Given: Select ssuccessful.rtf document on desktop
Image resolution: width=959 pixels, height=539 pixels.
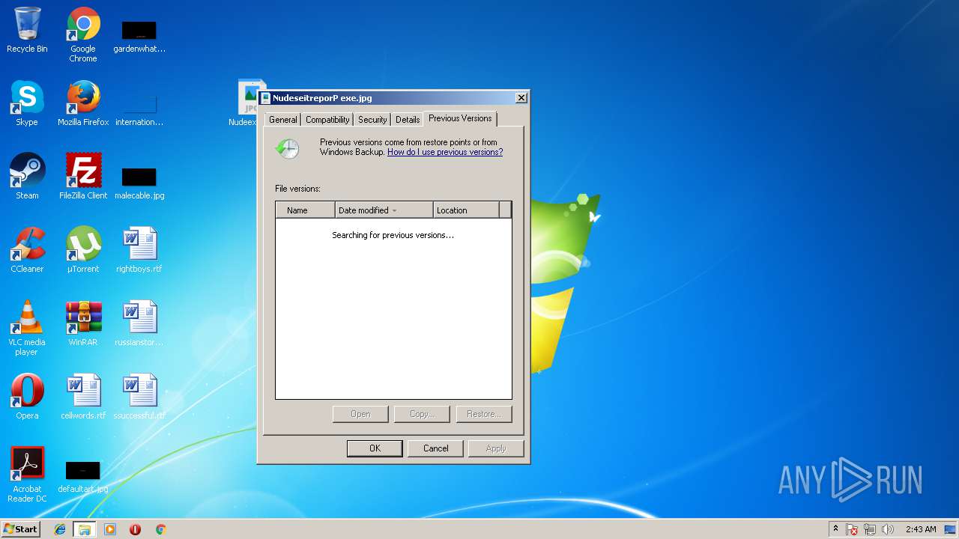Looking at the screenshot, I should 139,397.
